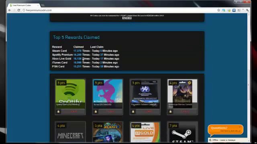Click the 7 pts badge on Steam card

click(173, 126)
